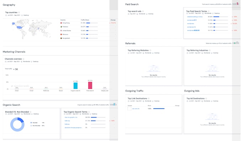Click the Pakistan flag icon
This screenshot has height=141, width=242.
[61, 27]
